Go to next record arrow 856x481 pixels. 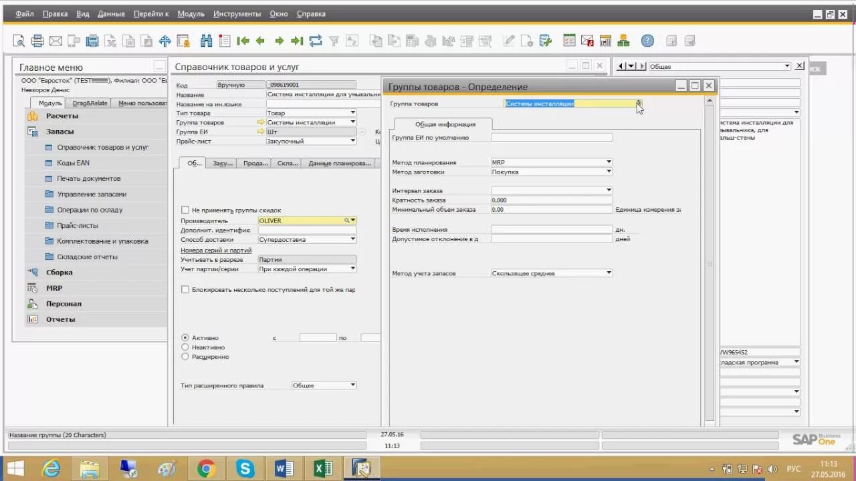point(279,41)
